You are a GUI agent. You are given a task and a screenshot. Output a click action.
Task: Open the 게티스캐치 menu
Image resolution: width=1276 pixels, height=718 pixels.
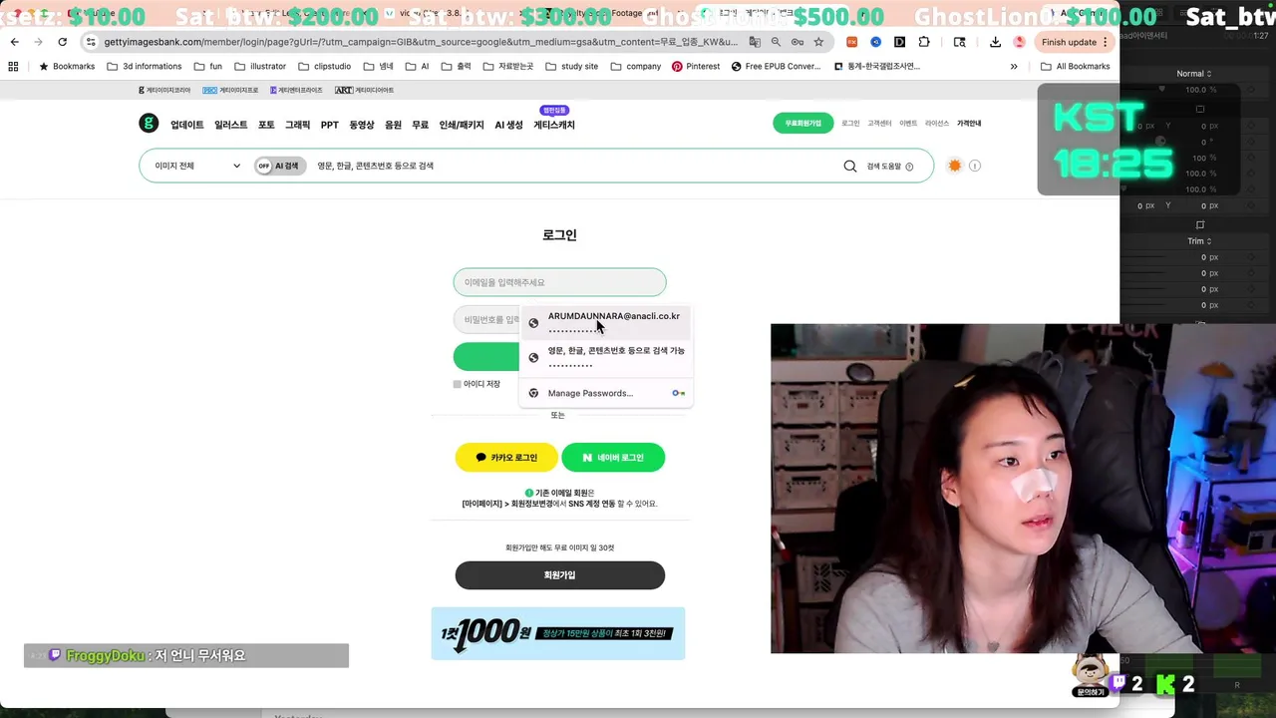[x=554, y=125]
